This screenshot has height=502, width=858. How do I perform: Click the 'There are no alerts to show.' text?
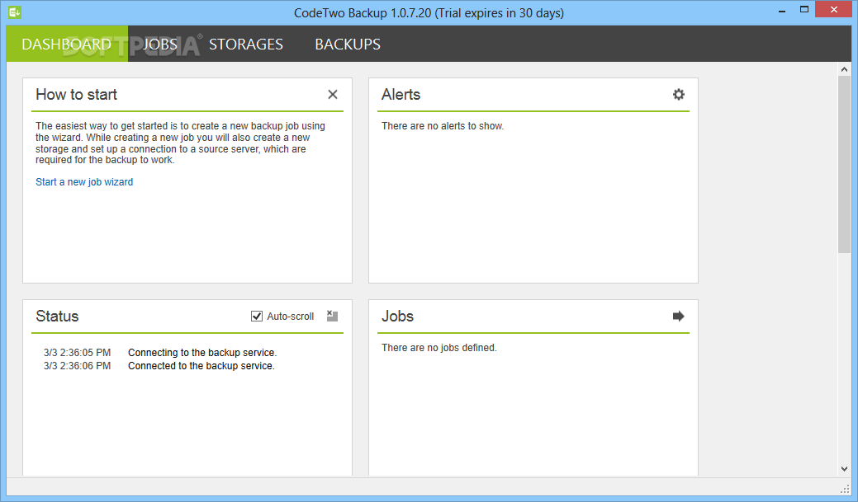443,125
